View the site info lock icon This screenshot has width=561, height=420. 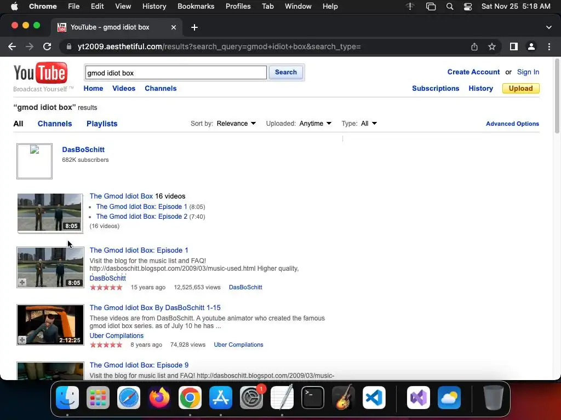pos(70,47)
